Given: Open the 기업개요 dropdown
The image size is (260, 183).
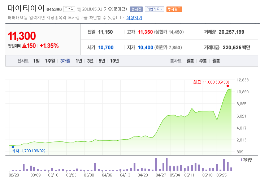Looking at the screenshot, I should pyautogui.click(x=155, y=9).
